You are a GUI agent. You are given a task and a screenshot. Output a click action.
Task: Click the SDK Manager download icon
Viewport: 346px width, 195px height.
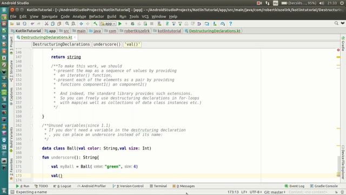[x=215, y=24]
